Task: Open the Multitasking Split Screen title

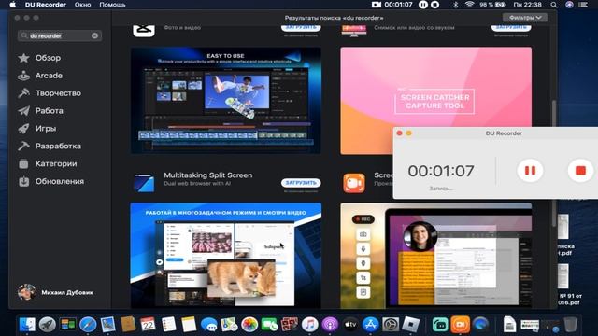Action: click(x=207, y=175)
